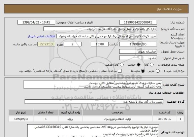The image size is (194, 137).
Task: Click the need date cell 1399/04/16
Action: point(21,119)
